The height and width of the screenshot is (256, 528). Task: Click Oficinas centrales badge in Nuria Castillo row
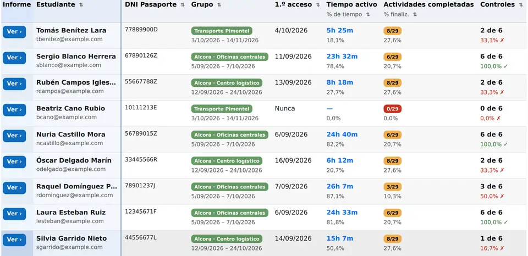pyautogui.click(x=230, y=135)
